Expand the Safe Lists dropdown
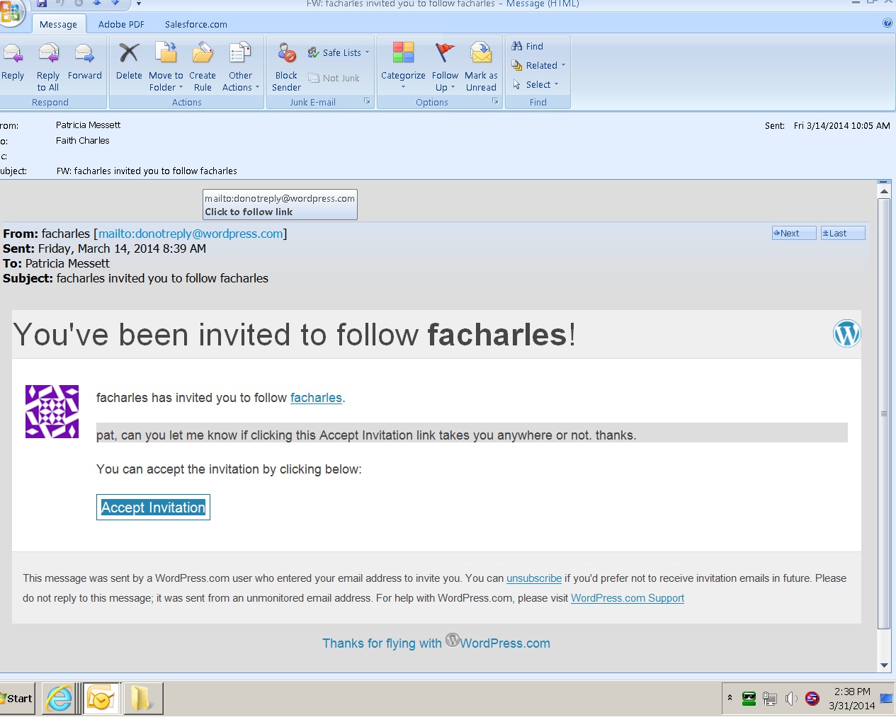Image resolution: width=896 pixels, height=722 pixels. click(339, 52)
